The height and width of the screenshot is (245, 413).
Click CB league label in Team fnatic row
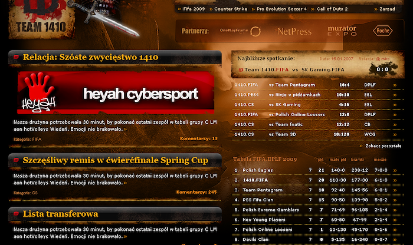[367, 124]
